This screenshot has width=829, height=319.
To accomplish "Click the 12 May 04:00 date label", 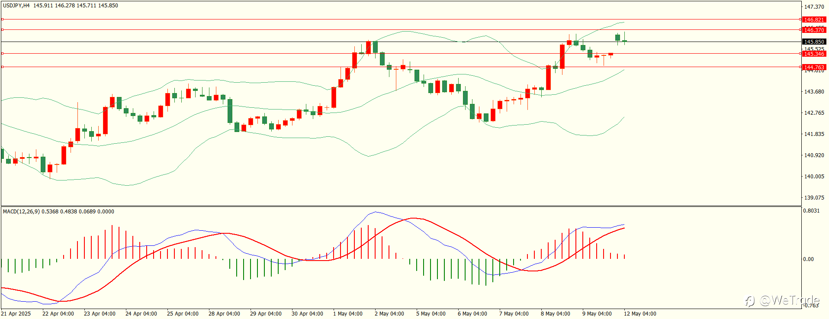I will [640, 314].
